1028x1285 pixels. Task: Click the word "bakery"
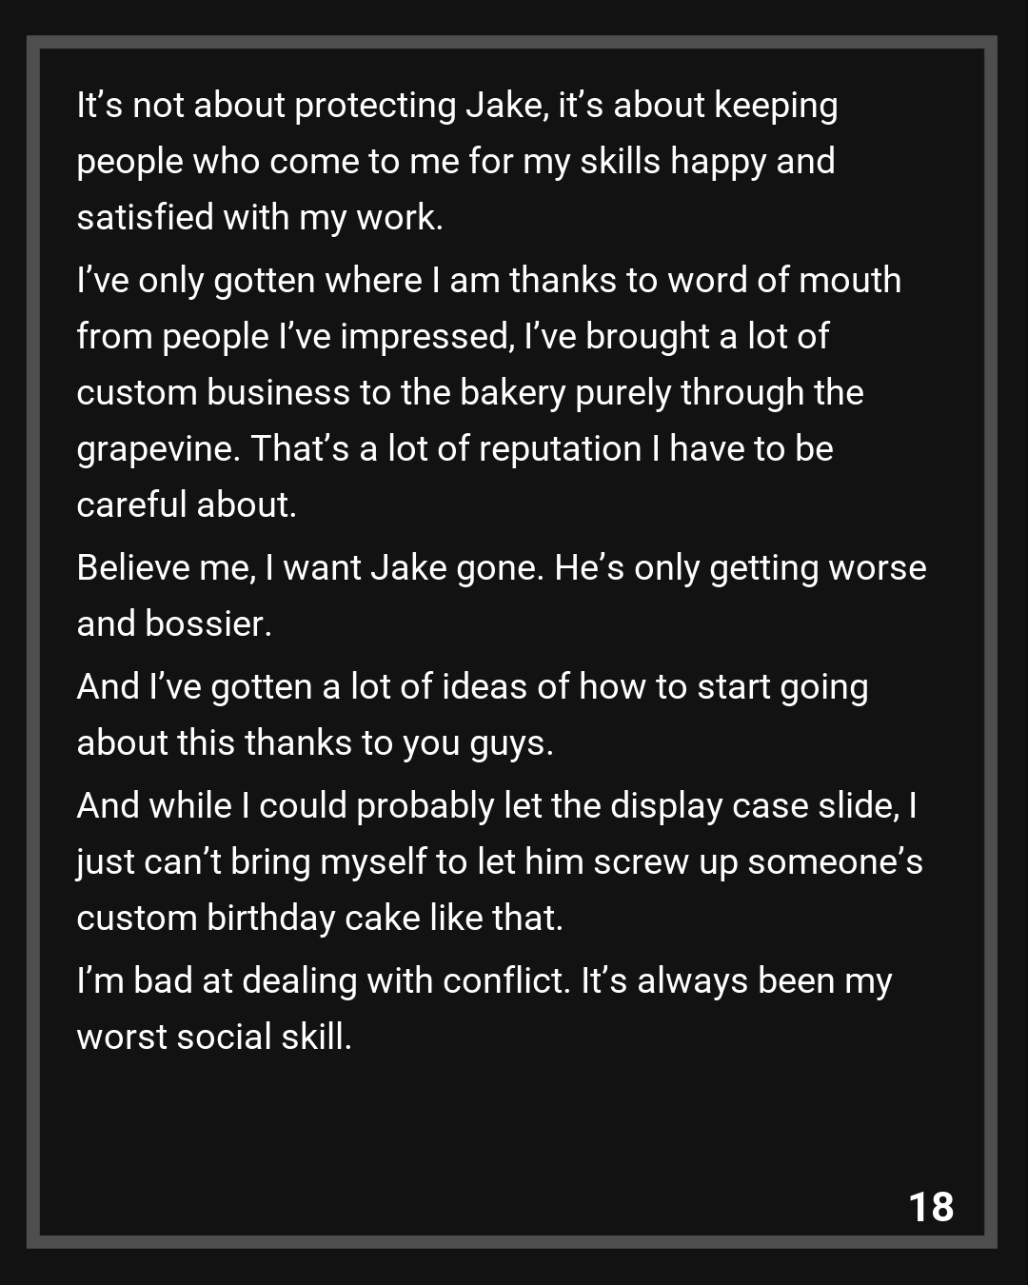tap(513, 393)
